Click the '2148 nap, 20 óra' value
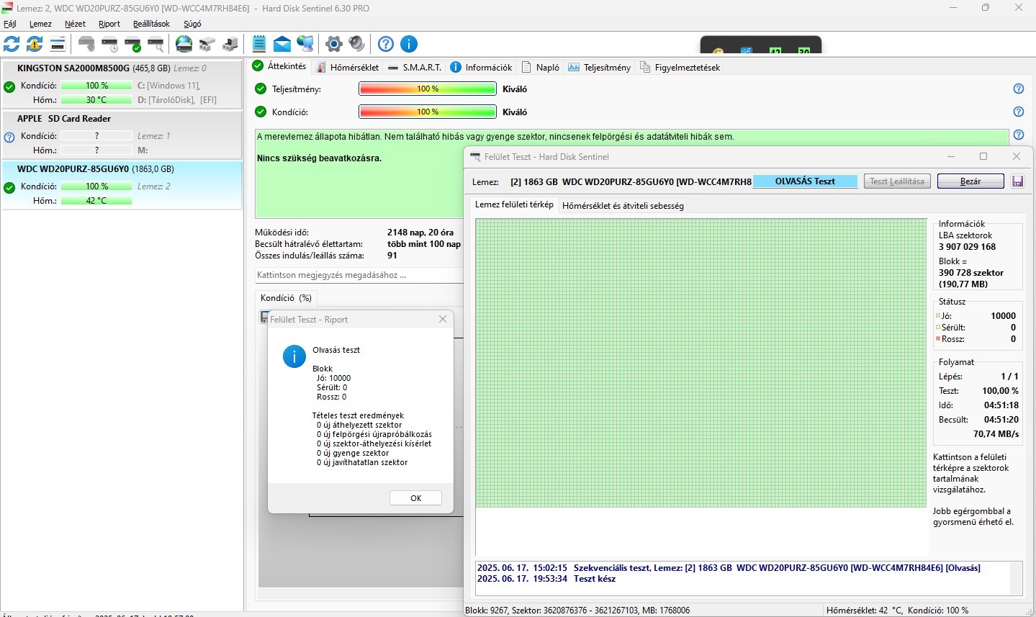The width and height of the screenshot is (1036, 617). [420, 233]
